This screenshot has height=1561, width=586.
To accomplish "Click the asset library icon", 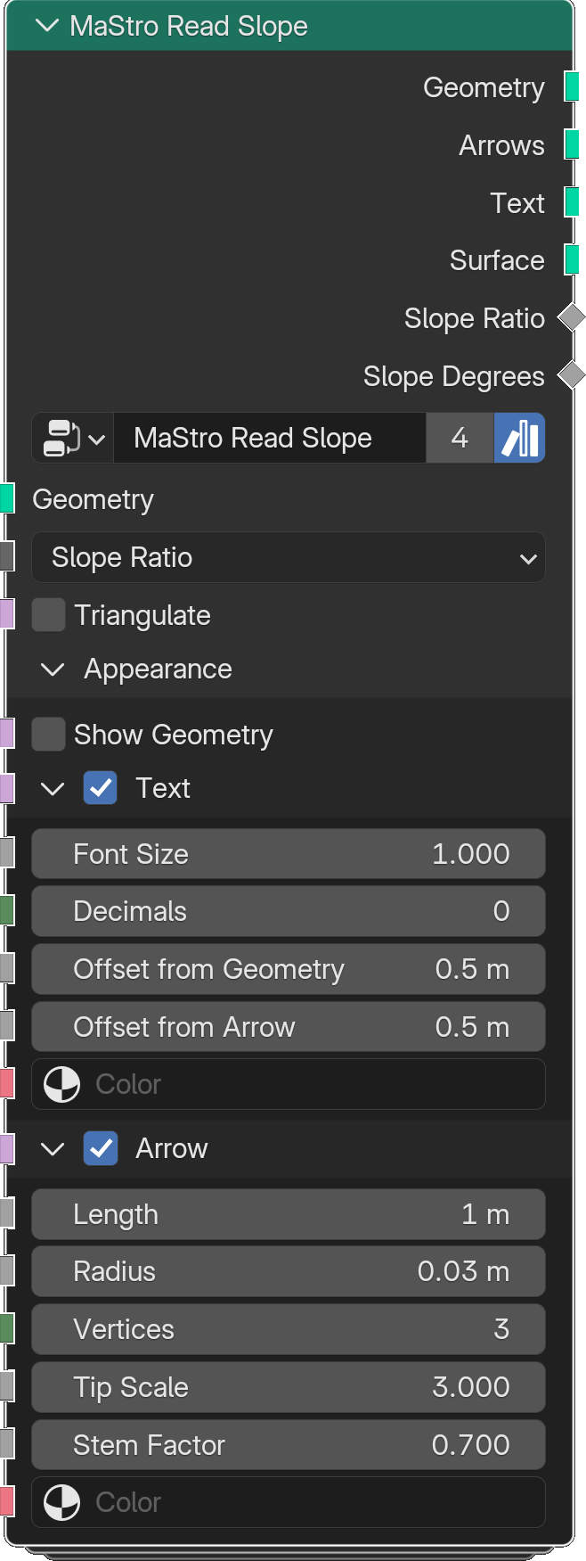I will click(520, 438).
